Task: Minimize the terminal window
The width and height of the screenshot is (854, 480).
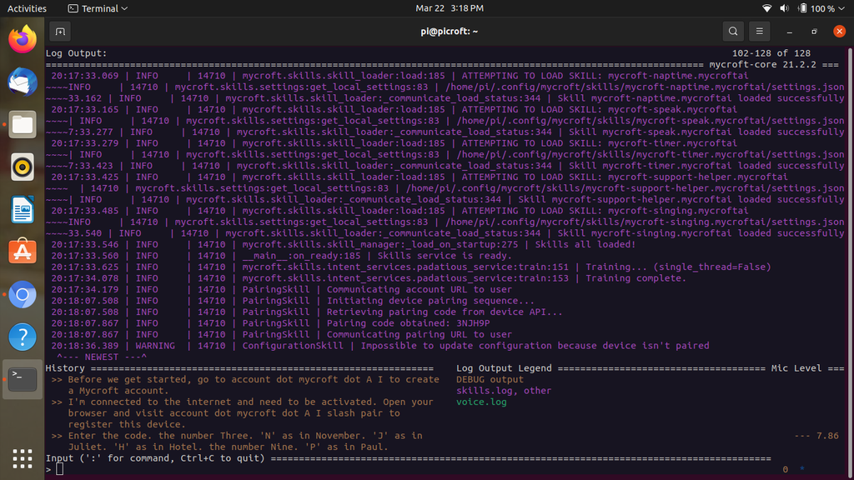Action: click(789, 32)
